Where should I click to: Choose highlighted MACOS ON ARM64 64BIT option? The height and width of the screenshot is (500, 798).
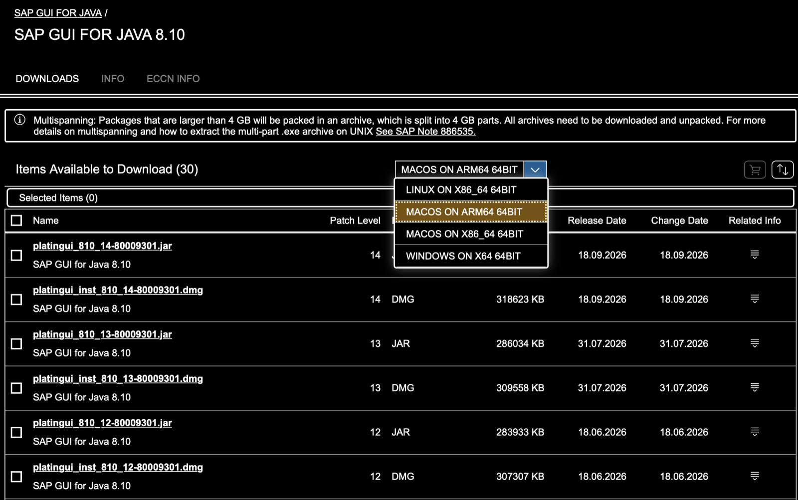point(471,212)
